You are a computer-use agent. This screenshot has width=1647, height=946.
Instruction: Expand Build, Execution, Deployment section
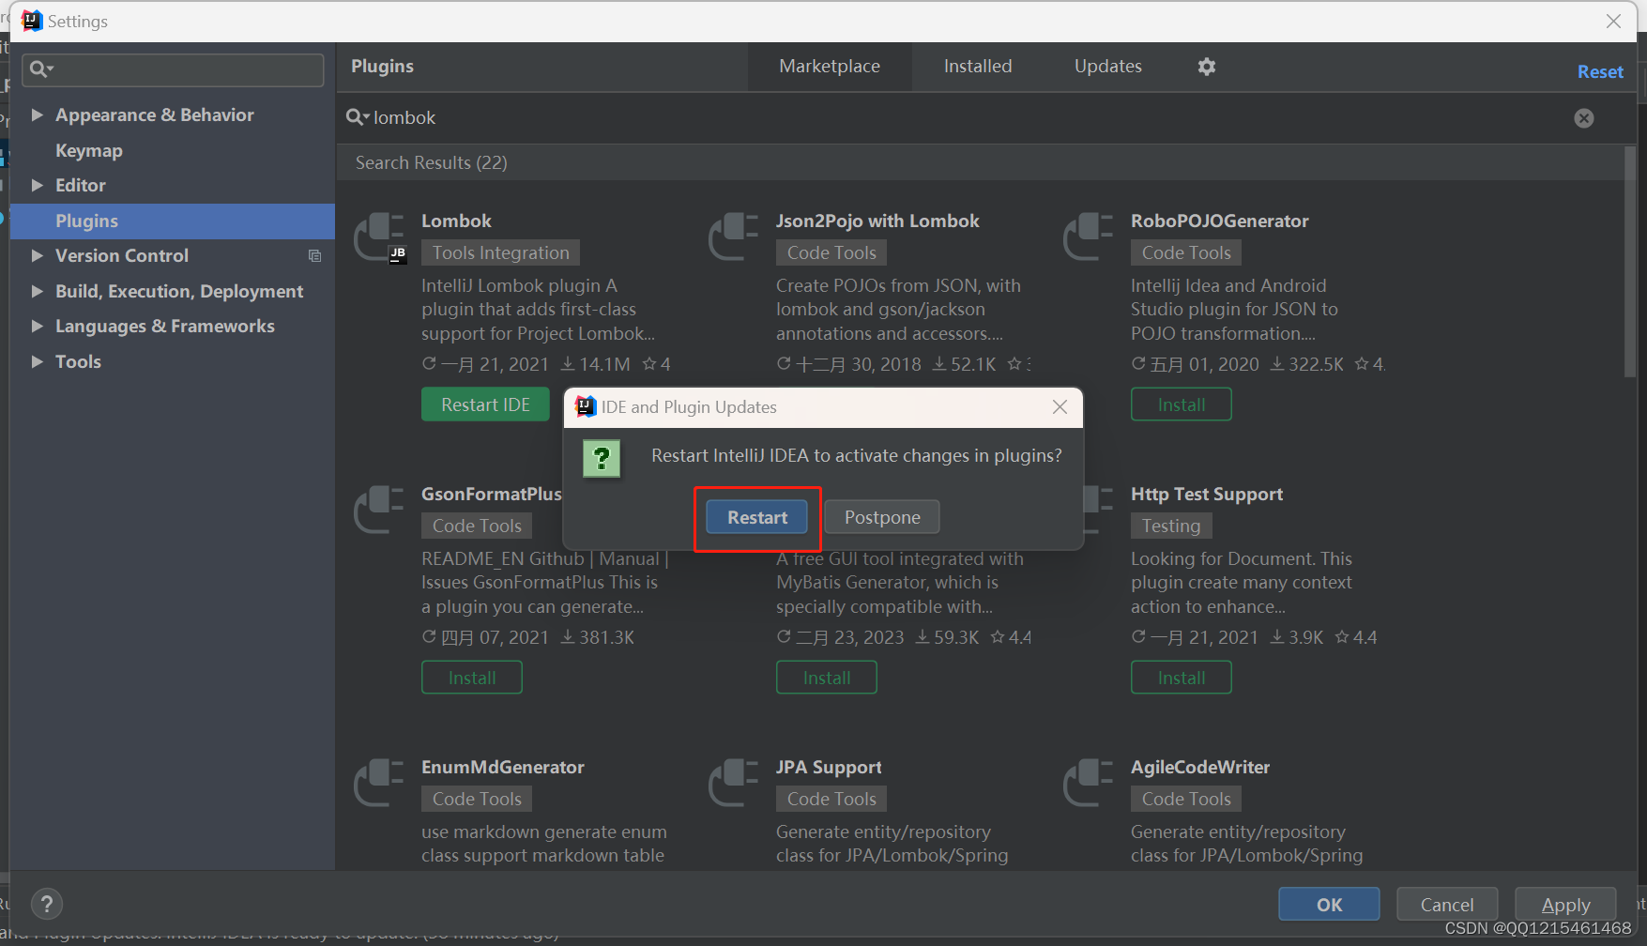click(38, 291)
